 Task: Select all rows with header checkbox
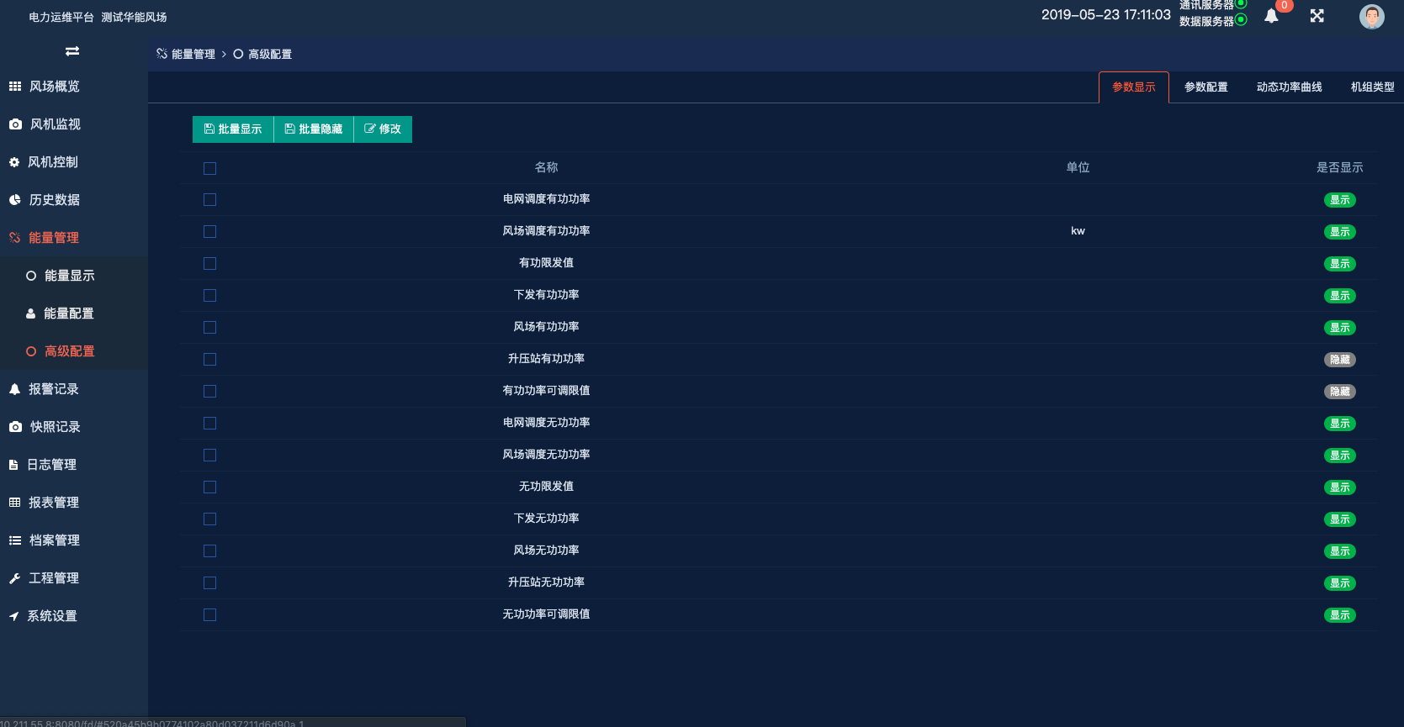[x=210, y=169]
